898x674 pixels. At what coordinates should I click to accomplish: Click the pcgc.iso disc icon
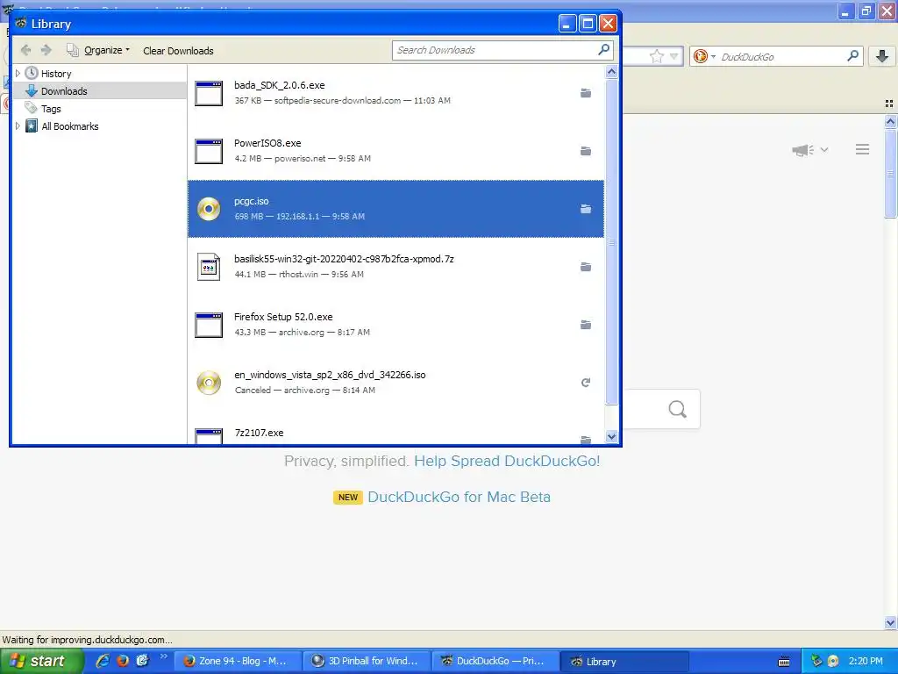[x=209, y=209]
